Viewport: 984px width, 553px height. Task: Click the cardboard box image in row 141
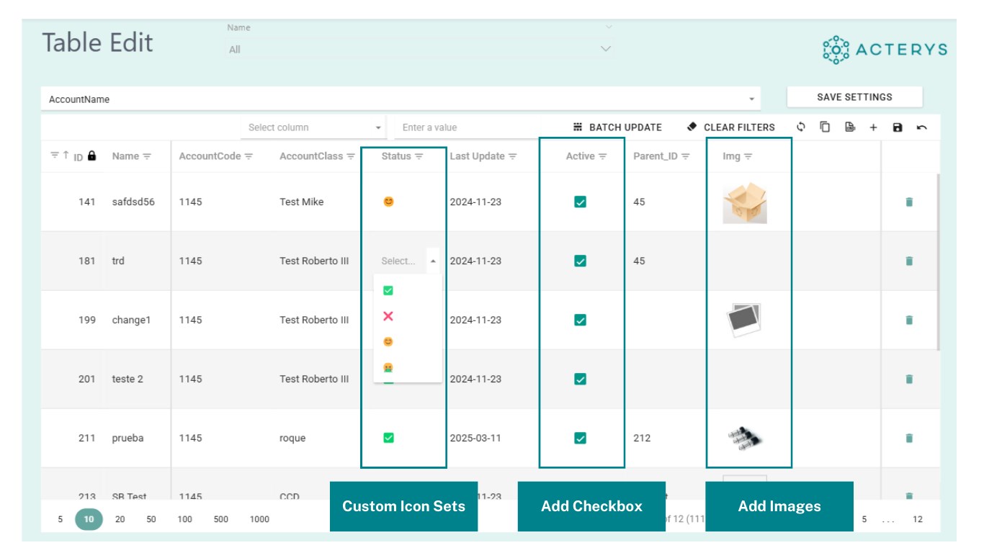click(745, 202)
